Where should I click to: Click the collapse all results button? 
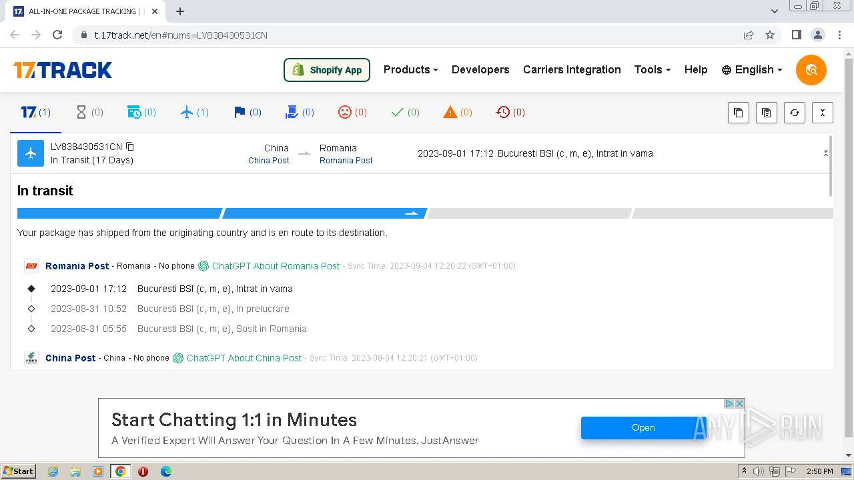(823, 113)
